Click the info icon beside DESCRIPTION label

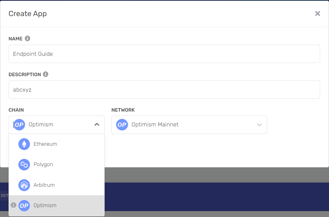tap(46, 74)
